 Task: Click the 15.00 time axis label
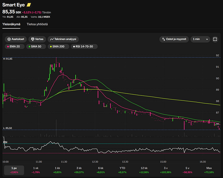click(163, 162)
